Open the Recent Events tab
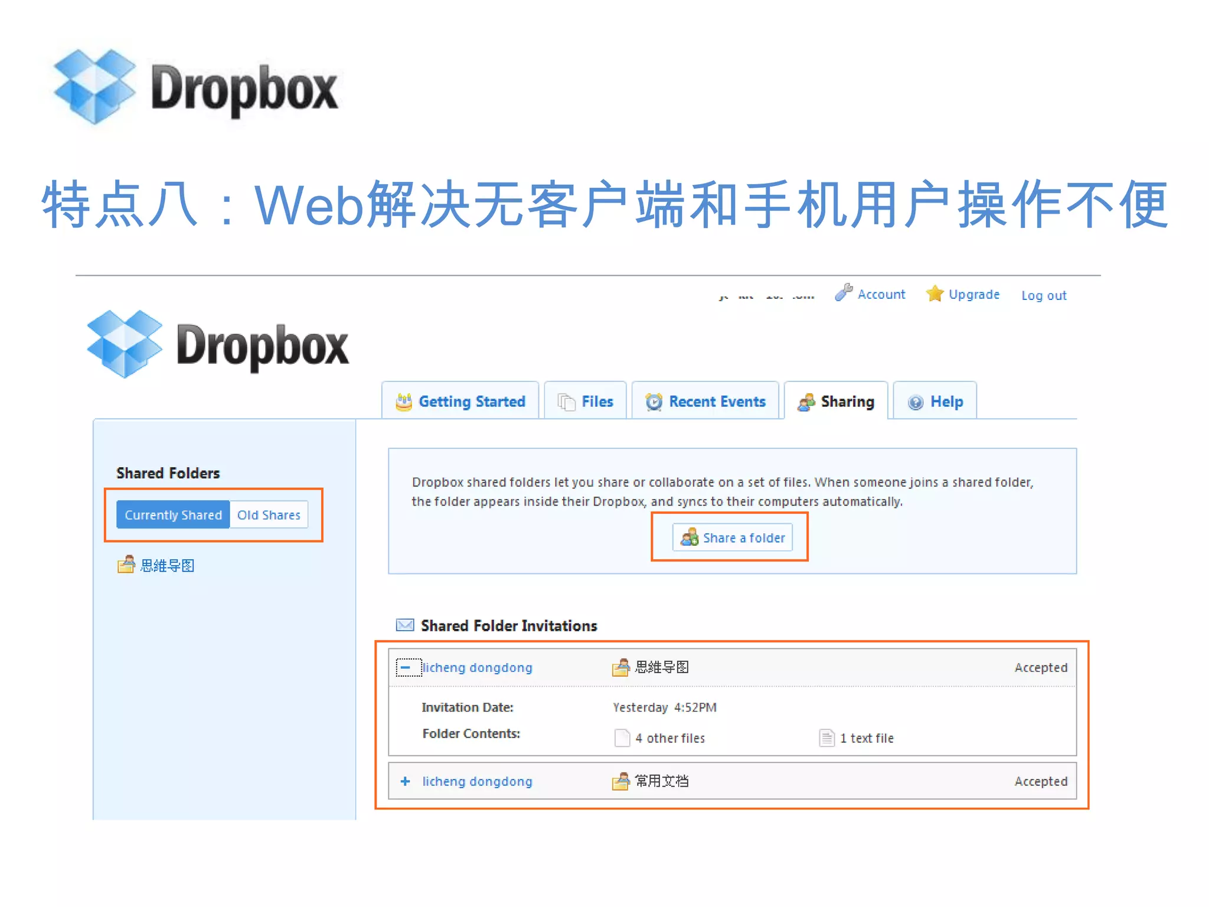Image resolution: width=1209 pixels, height=907 pixels. (705, 402)
